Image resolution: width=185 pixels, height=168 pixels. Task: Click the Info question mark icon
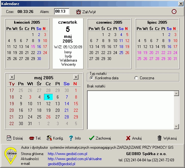click(71, 138)
